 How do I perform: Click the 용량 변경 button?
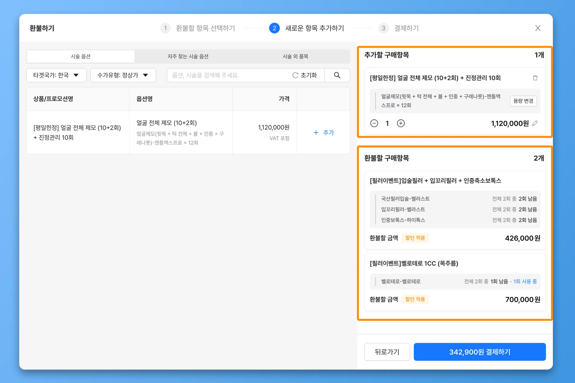click(523, 101)
